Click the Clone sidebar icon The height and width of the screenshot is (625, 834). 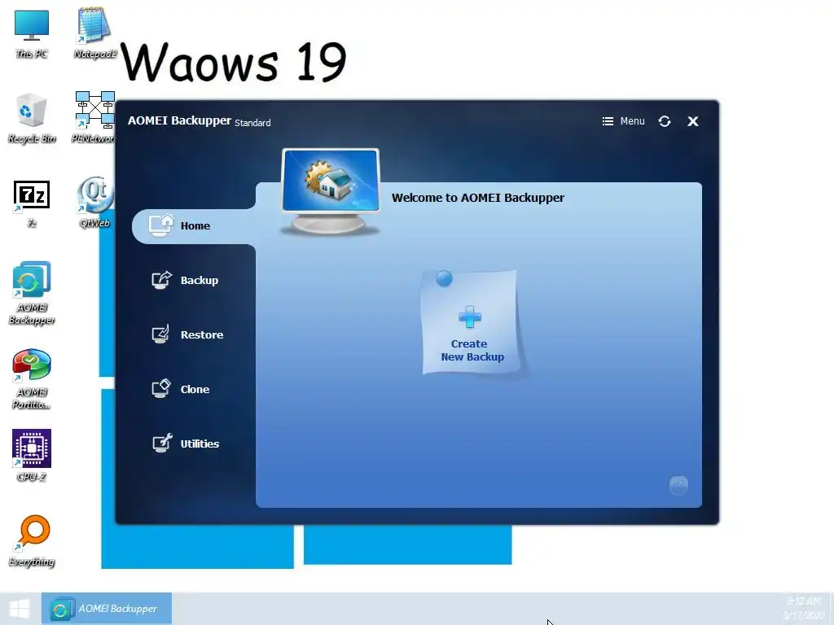coord(161,388)
